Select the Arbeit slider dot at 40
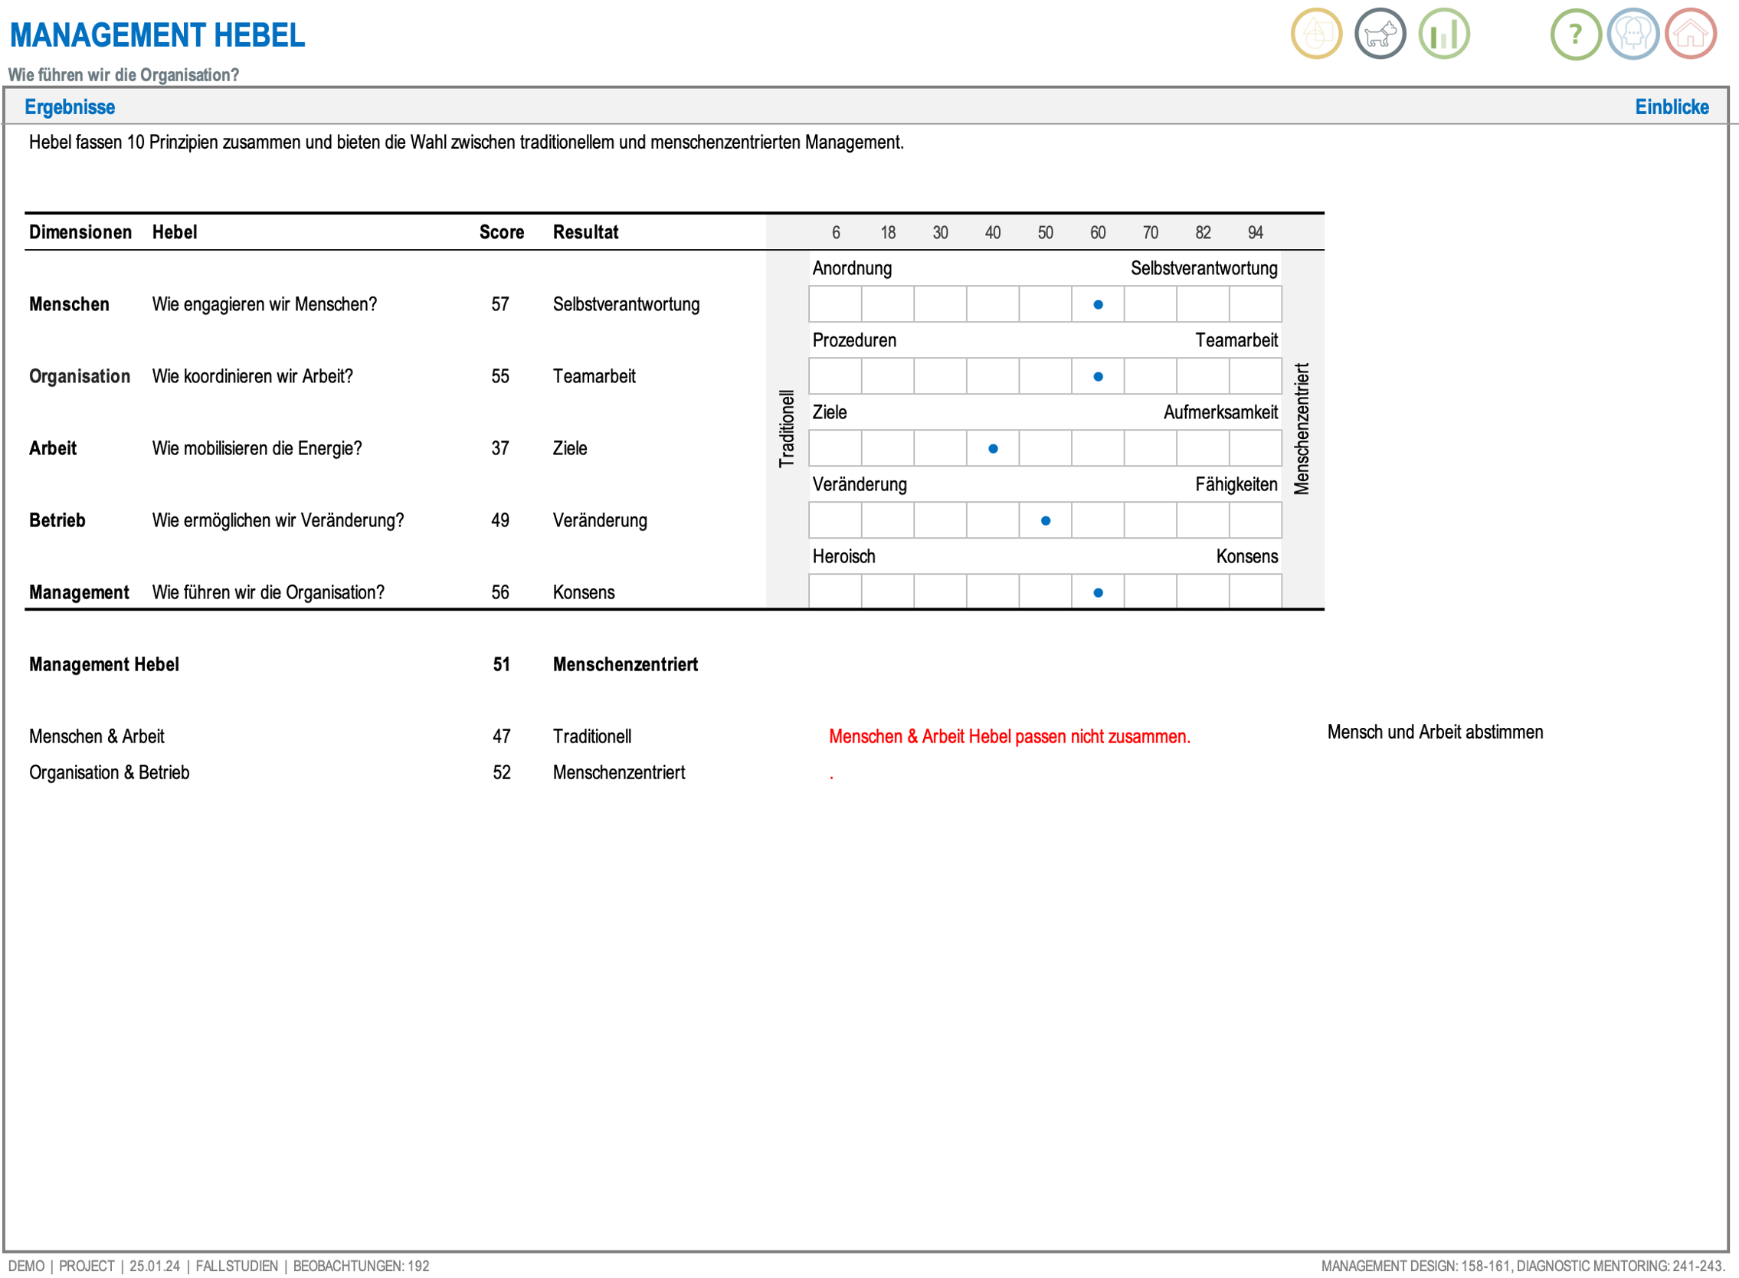Screen dimensions: 1739x1278 pyautogui.click(x=993, y=449)
